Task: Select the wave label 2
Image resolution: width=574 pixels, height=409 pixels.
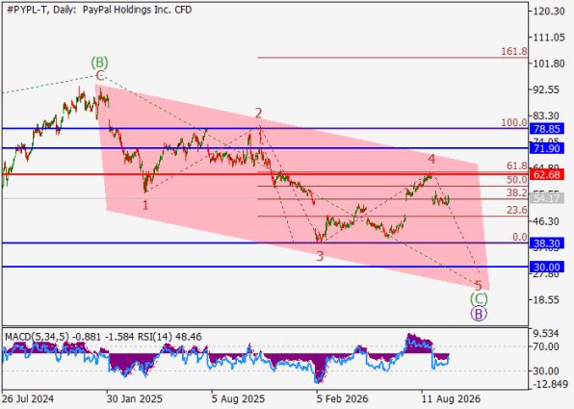Action: click(x=258, y=114)
